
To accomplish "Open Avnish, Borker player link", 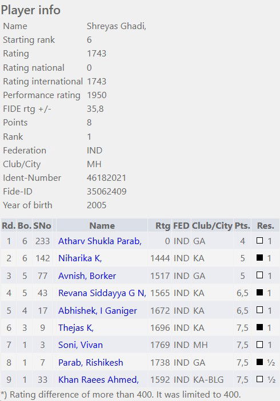I will click(87, 276).
